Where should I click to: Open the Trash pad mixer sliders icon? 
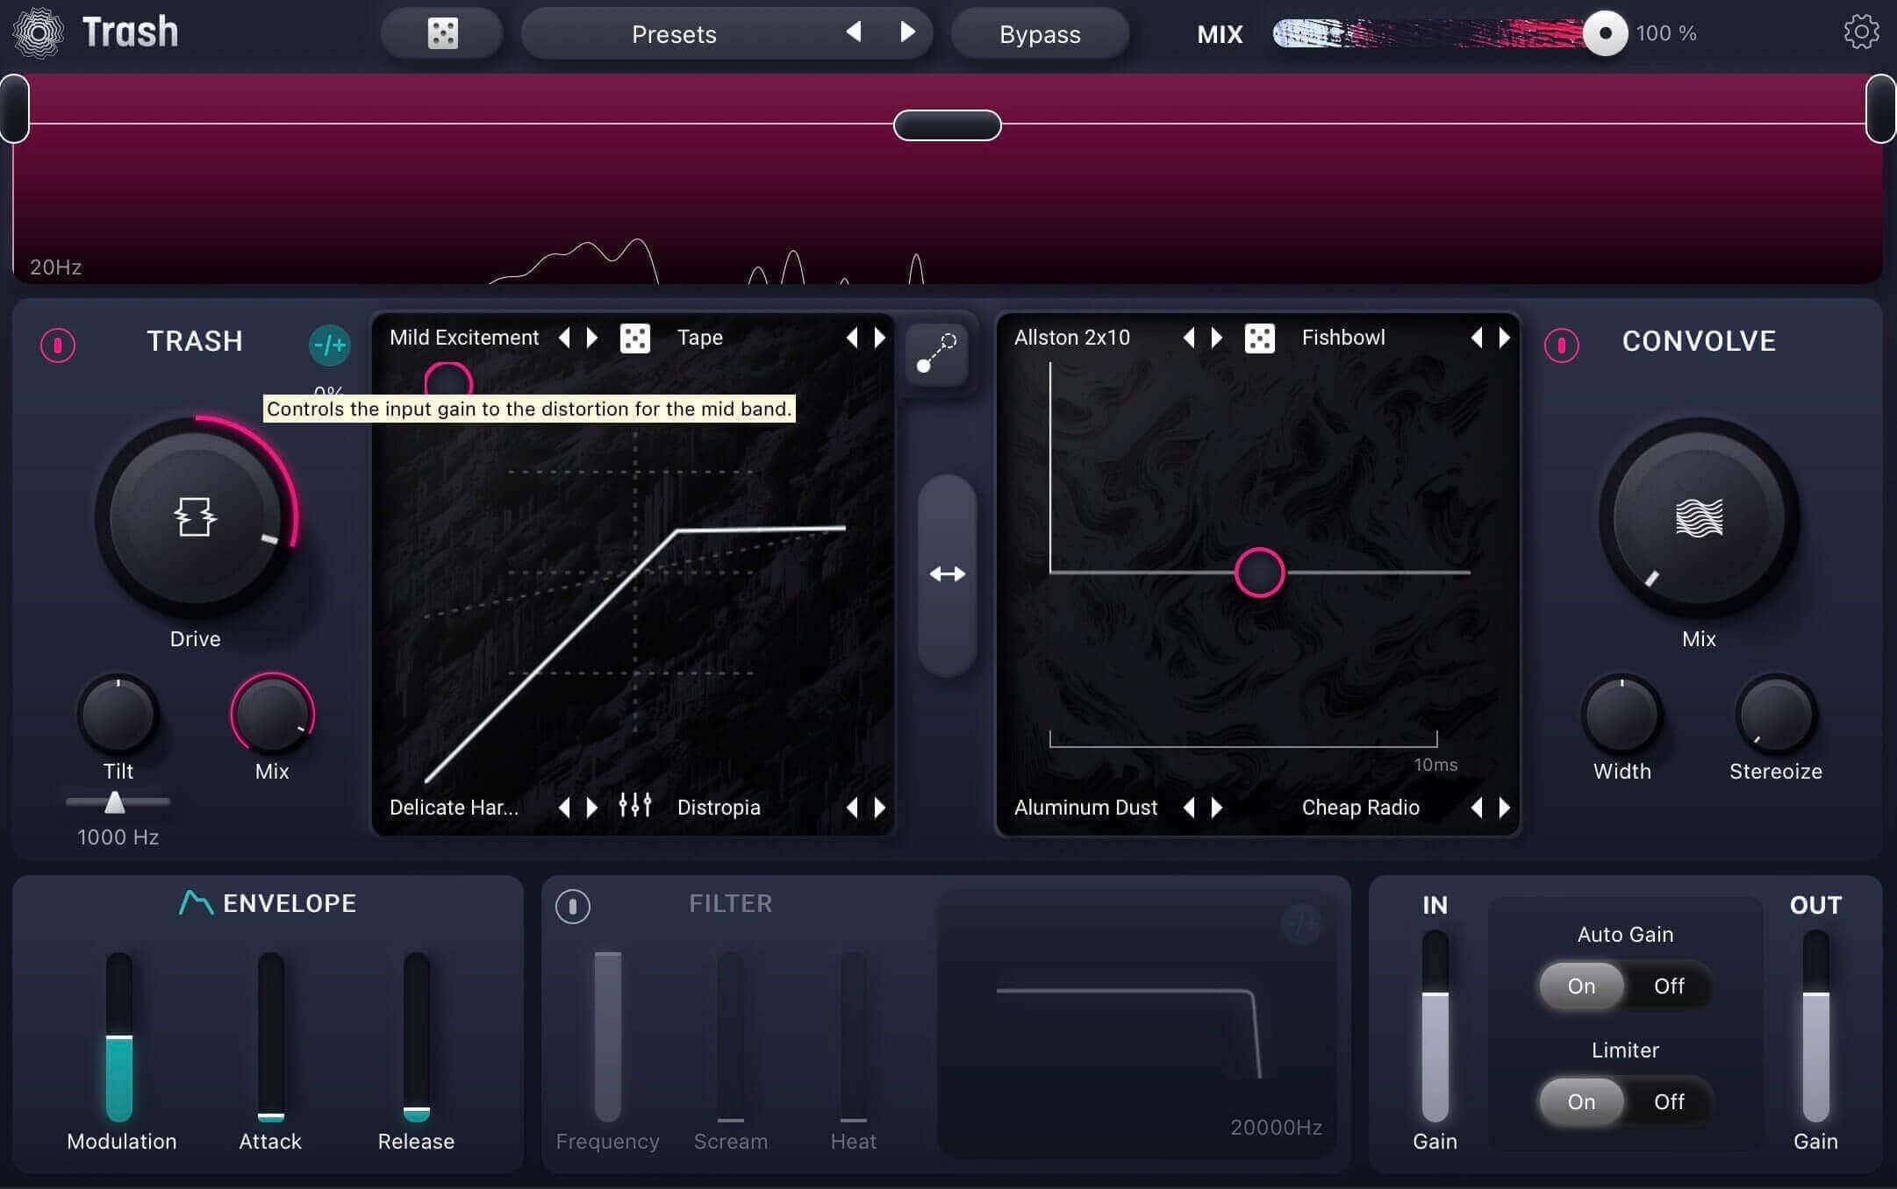(635, 805)
